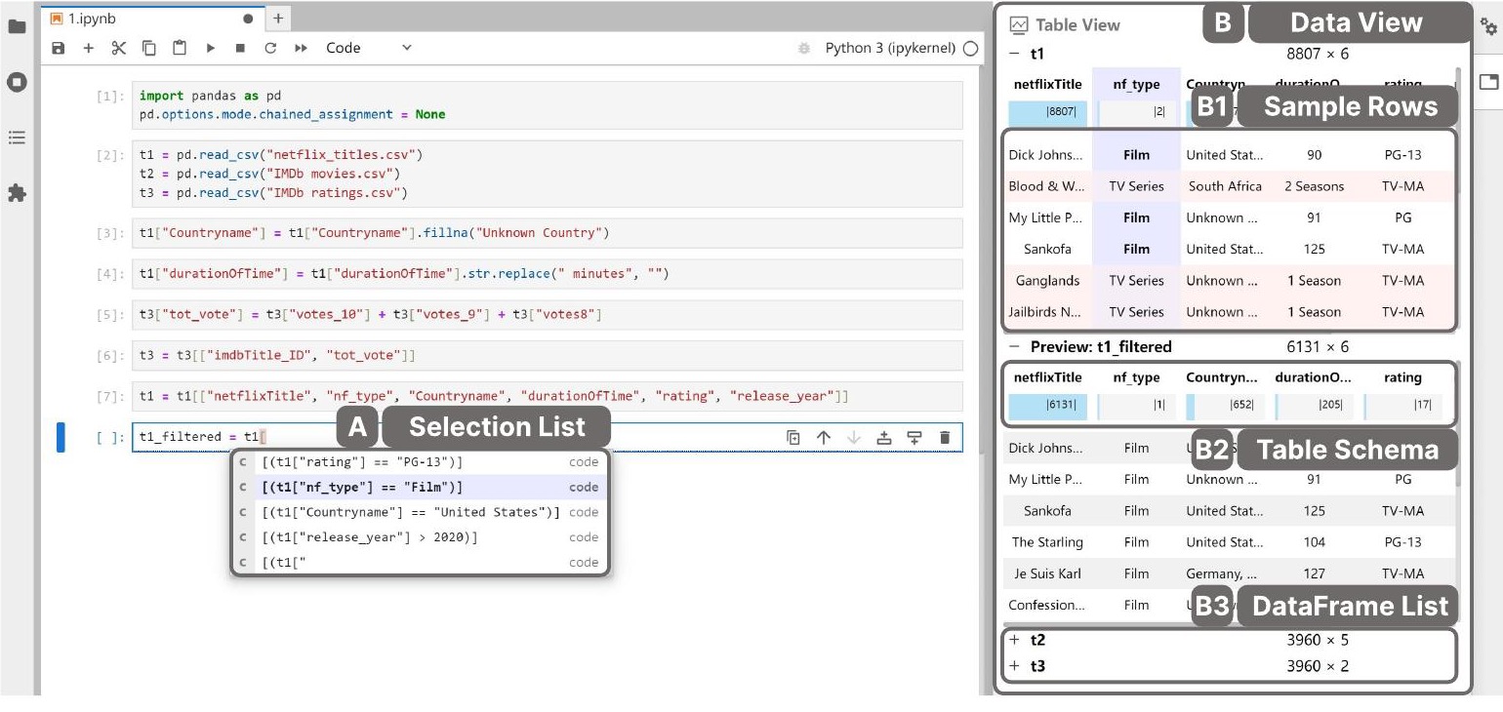Move the active cell up
Image resolution: width=1503 pixels, height=712 pixels.
pos(824,438)
